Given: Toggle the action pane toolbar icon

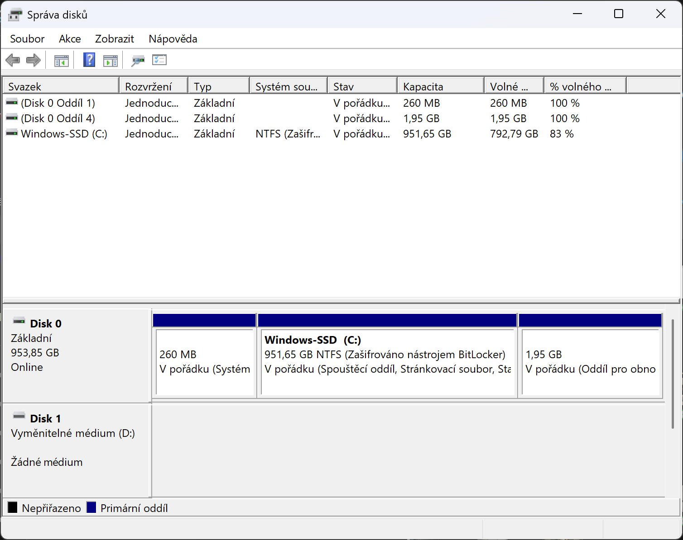Looking at the screenshot, I should click(x=111, y=60).
